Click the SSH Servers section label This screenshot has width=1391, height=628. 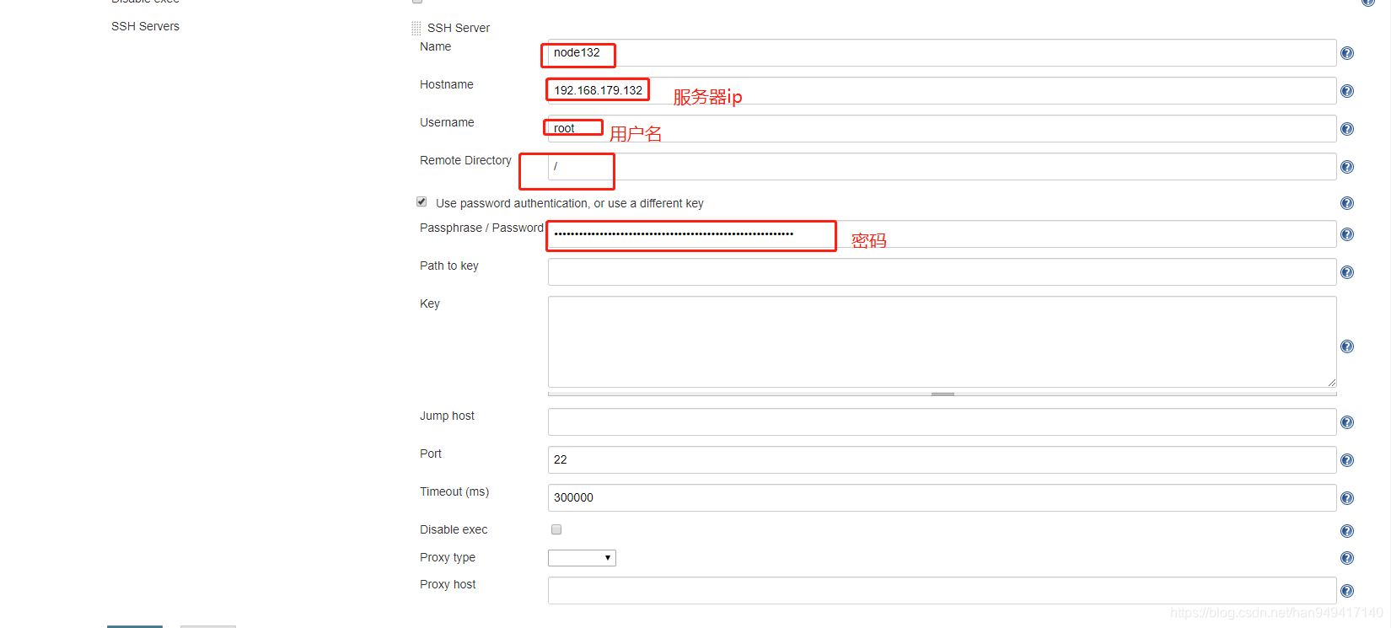pos(145,26)
